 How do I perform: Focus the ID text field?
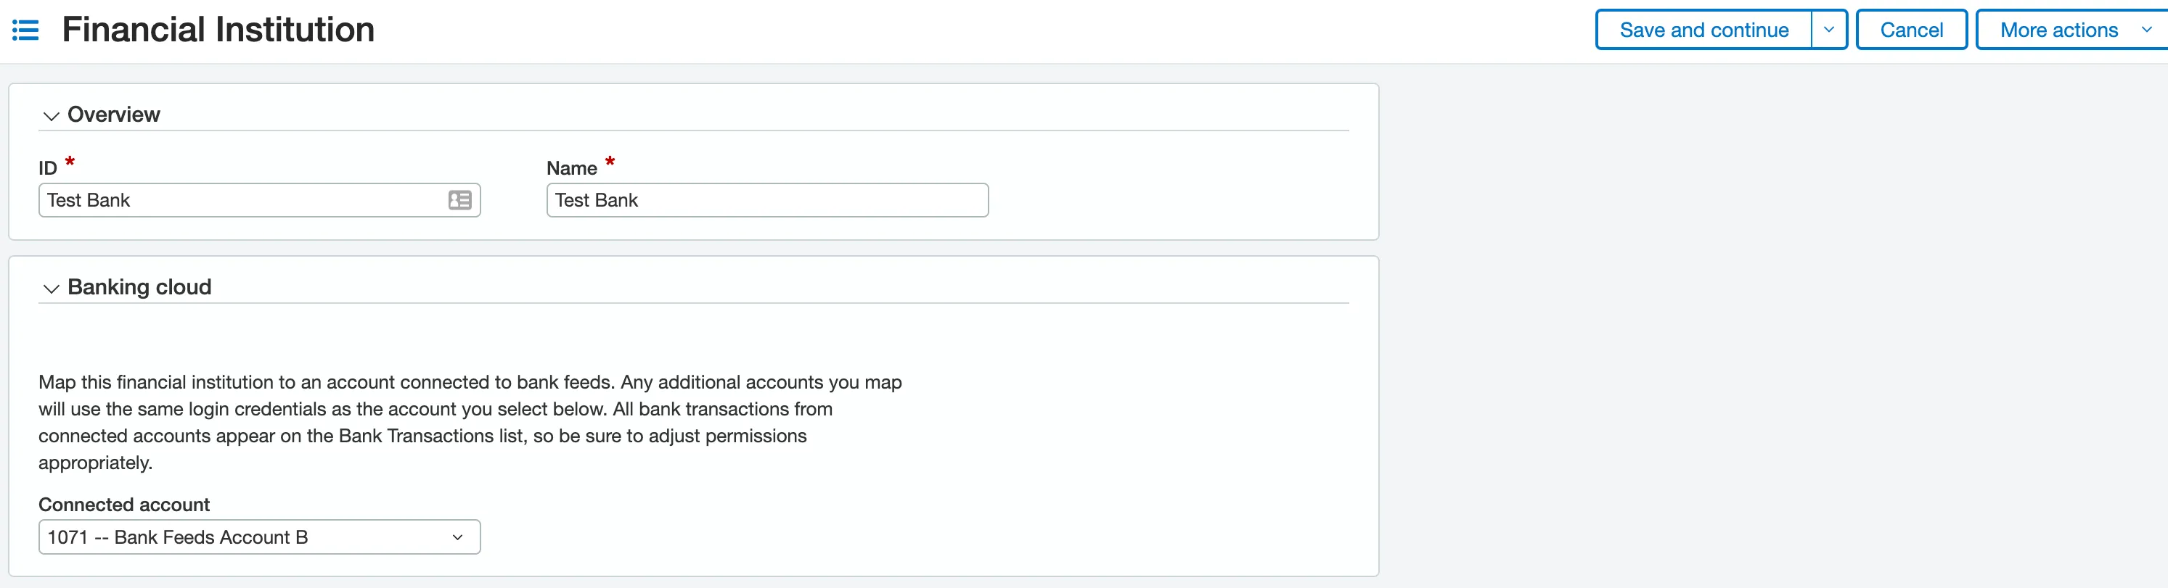tap(244, 200)
